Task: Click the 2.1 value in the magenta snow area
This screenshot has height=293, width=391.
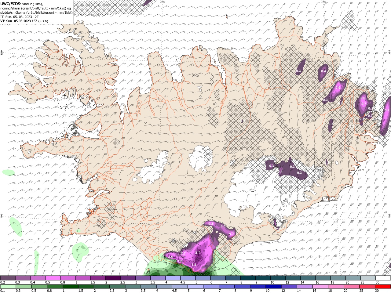Action: point(197,253)
